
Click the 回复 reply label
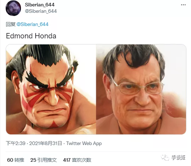tap(11, 24)
